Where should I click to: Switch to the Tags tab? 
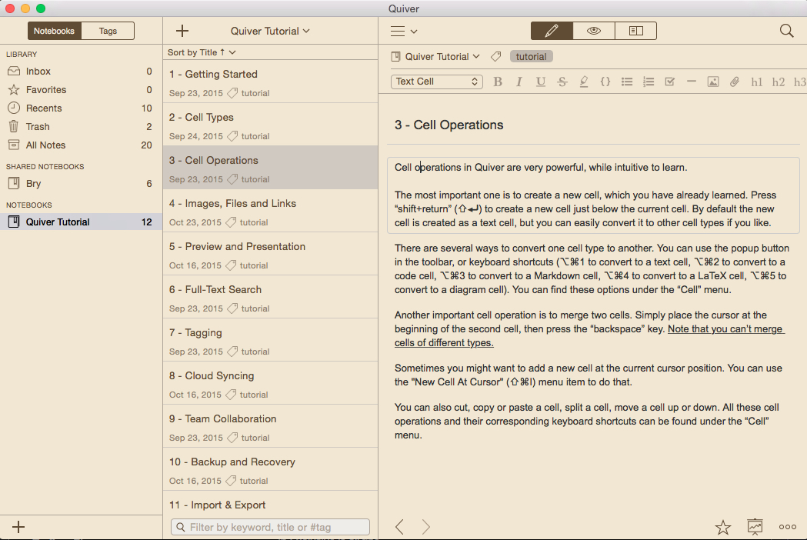point(108,31)
